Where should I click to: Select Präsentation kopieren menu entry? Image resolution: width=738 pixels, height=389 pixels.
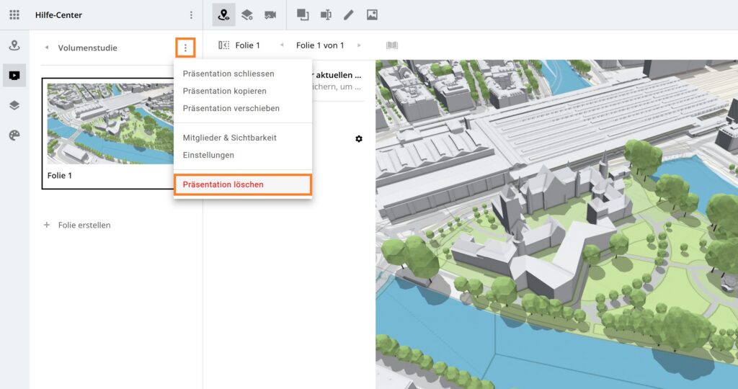pyautogui.click(x=225, y=91)
